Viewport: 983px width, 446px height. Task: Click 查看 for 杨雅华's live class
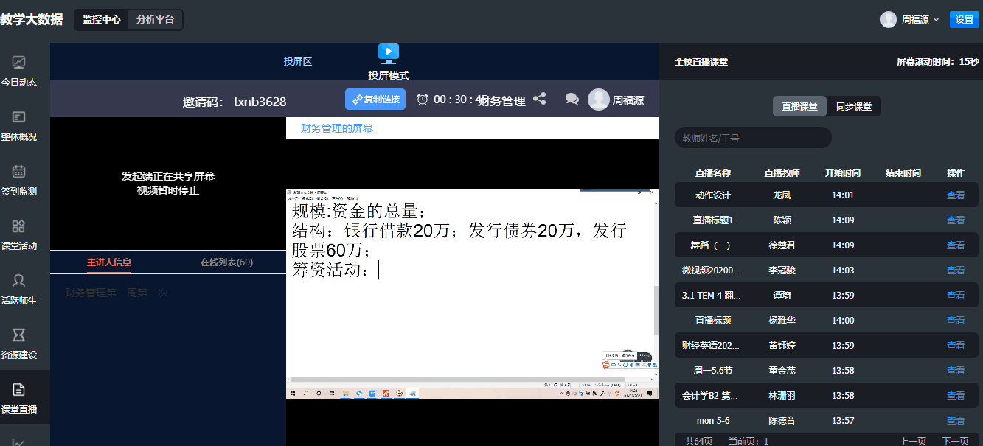point(956,321)
